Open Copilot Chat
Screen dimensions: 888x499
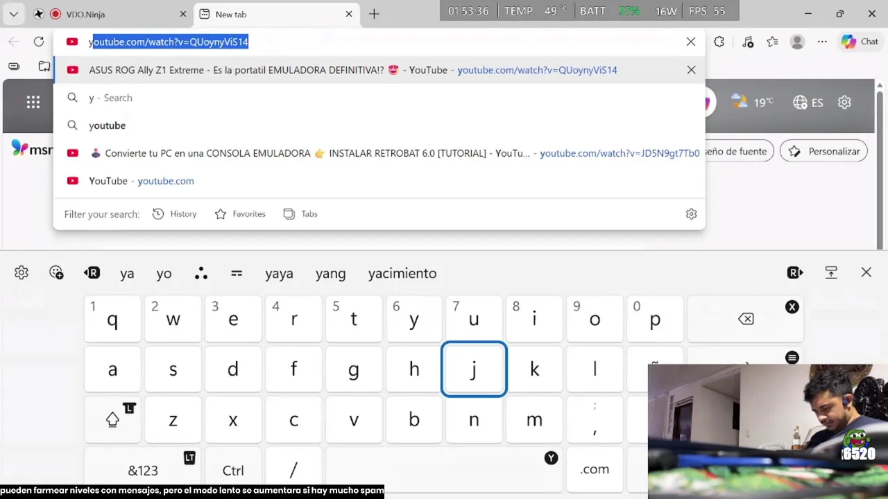[860, 42]
